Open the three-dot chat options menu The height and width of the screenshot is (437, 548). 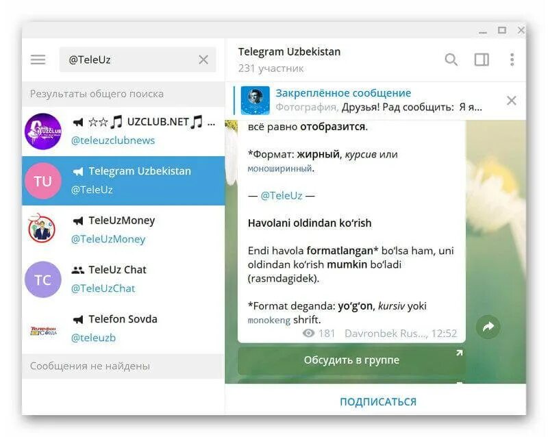[x=512, y=60]
